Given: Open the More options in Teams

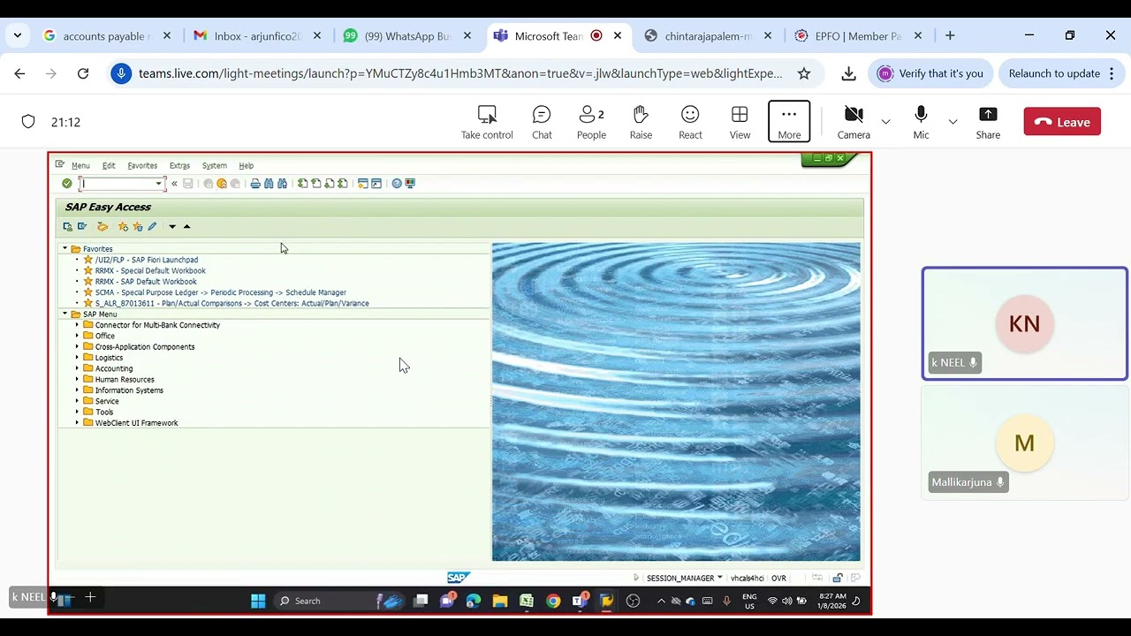Looking at the screenshot, I should (789, 122).
